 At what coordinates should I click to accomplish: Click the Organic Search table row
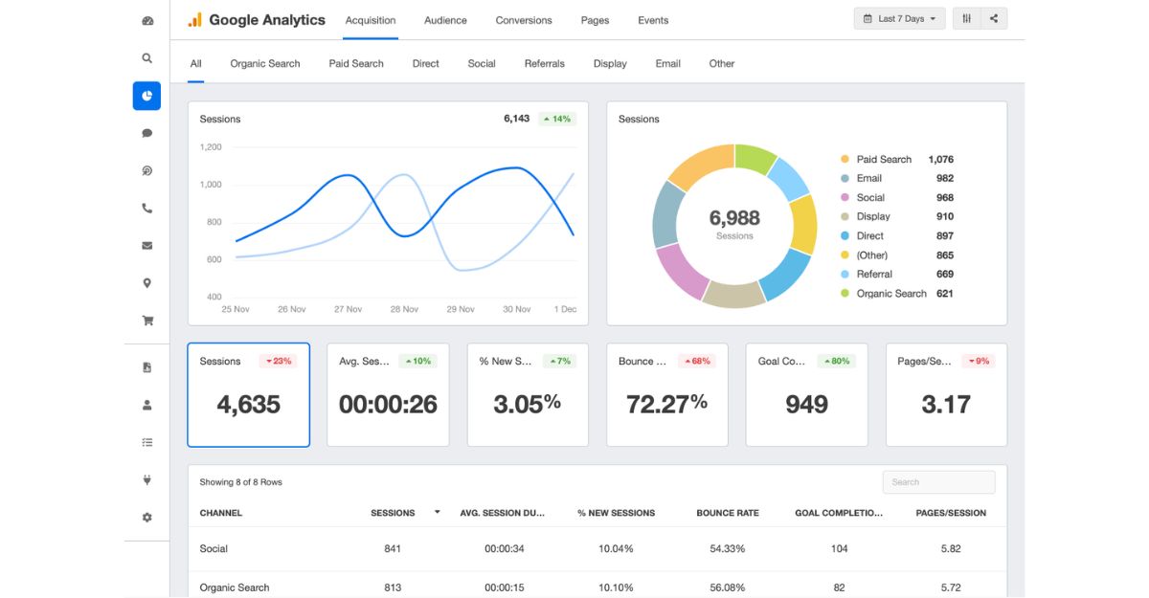coord(597,586)
